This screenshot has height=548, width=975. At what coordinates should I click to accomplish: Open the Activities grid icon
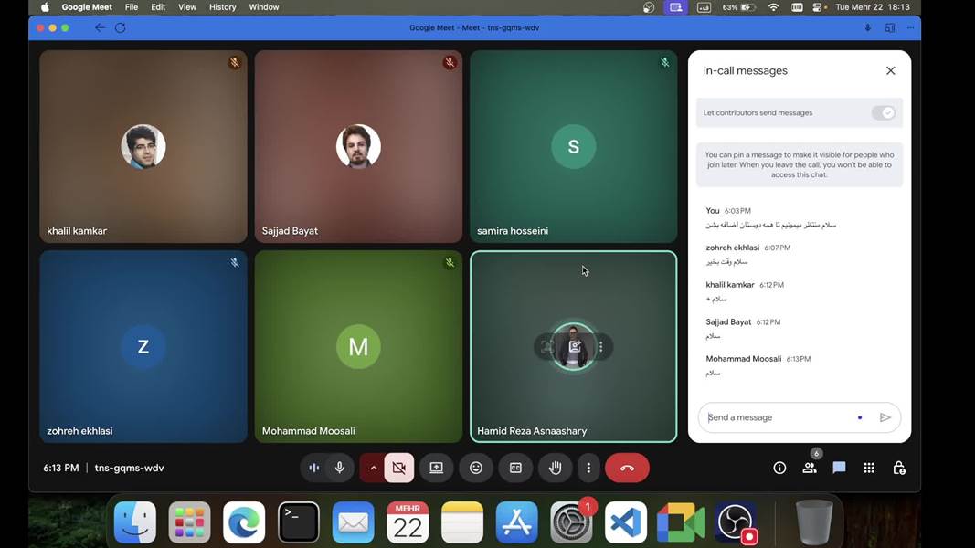tap(869, 468)
